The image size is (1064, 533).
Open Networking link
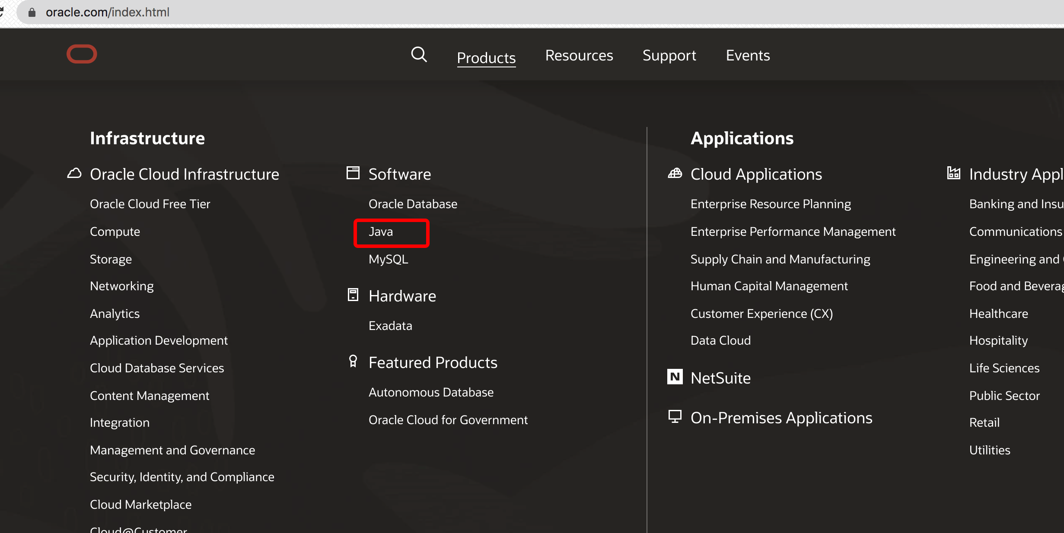pyautogui.click(x=122, y=286)
